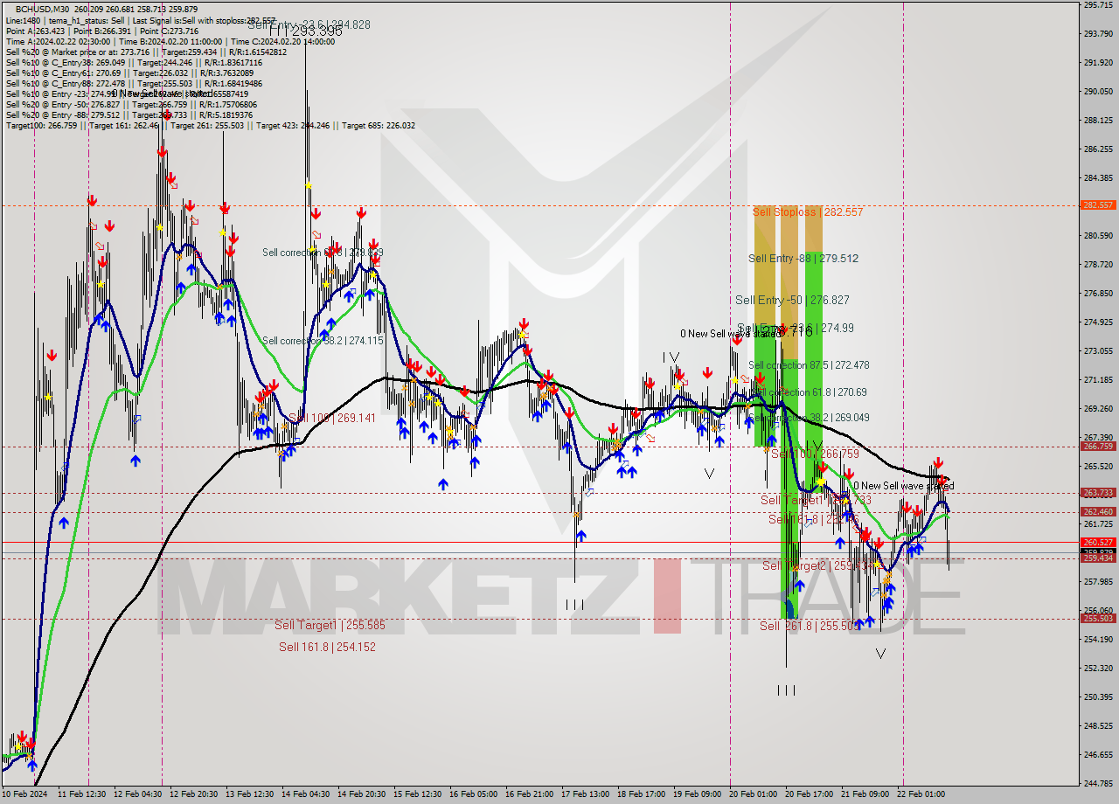Click the orange 282.557 price tag on axis

click(x=1098, y=205)
